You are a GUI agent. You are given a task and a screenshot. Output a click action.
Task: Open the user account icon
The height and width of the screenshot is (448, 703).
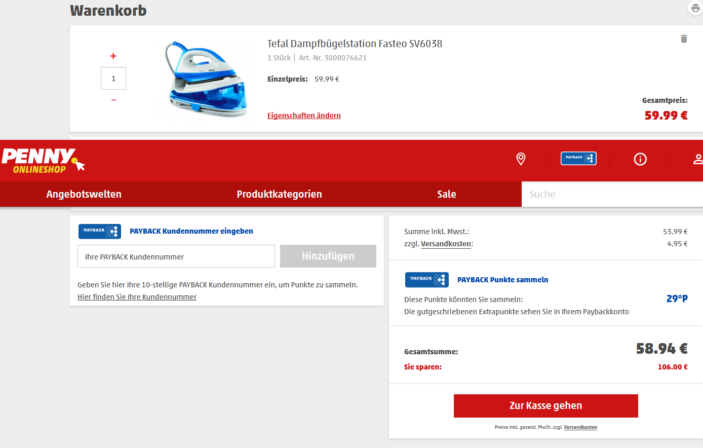698,159
